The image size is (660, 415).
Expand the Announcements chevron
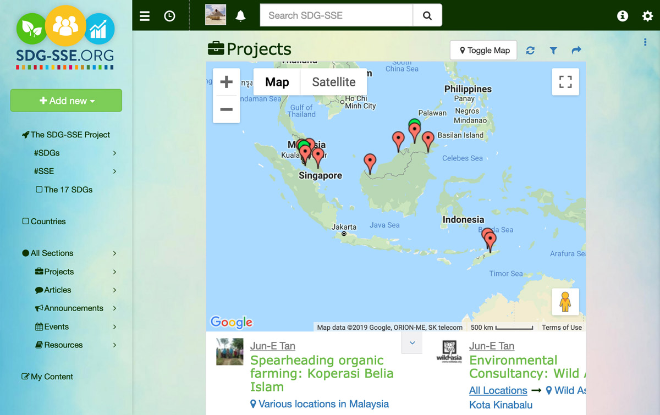coord(114,308)
